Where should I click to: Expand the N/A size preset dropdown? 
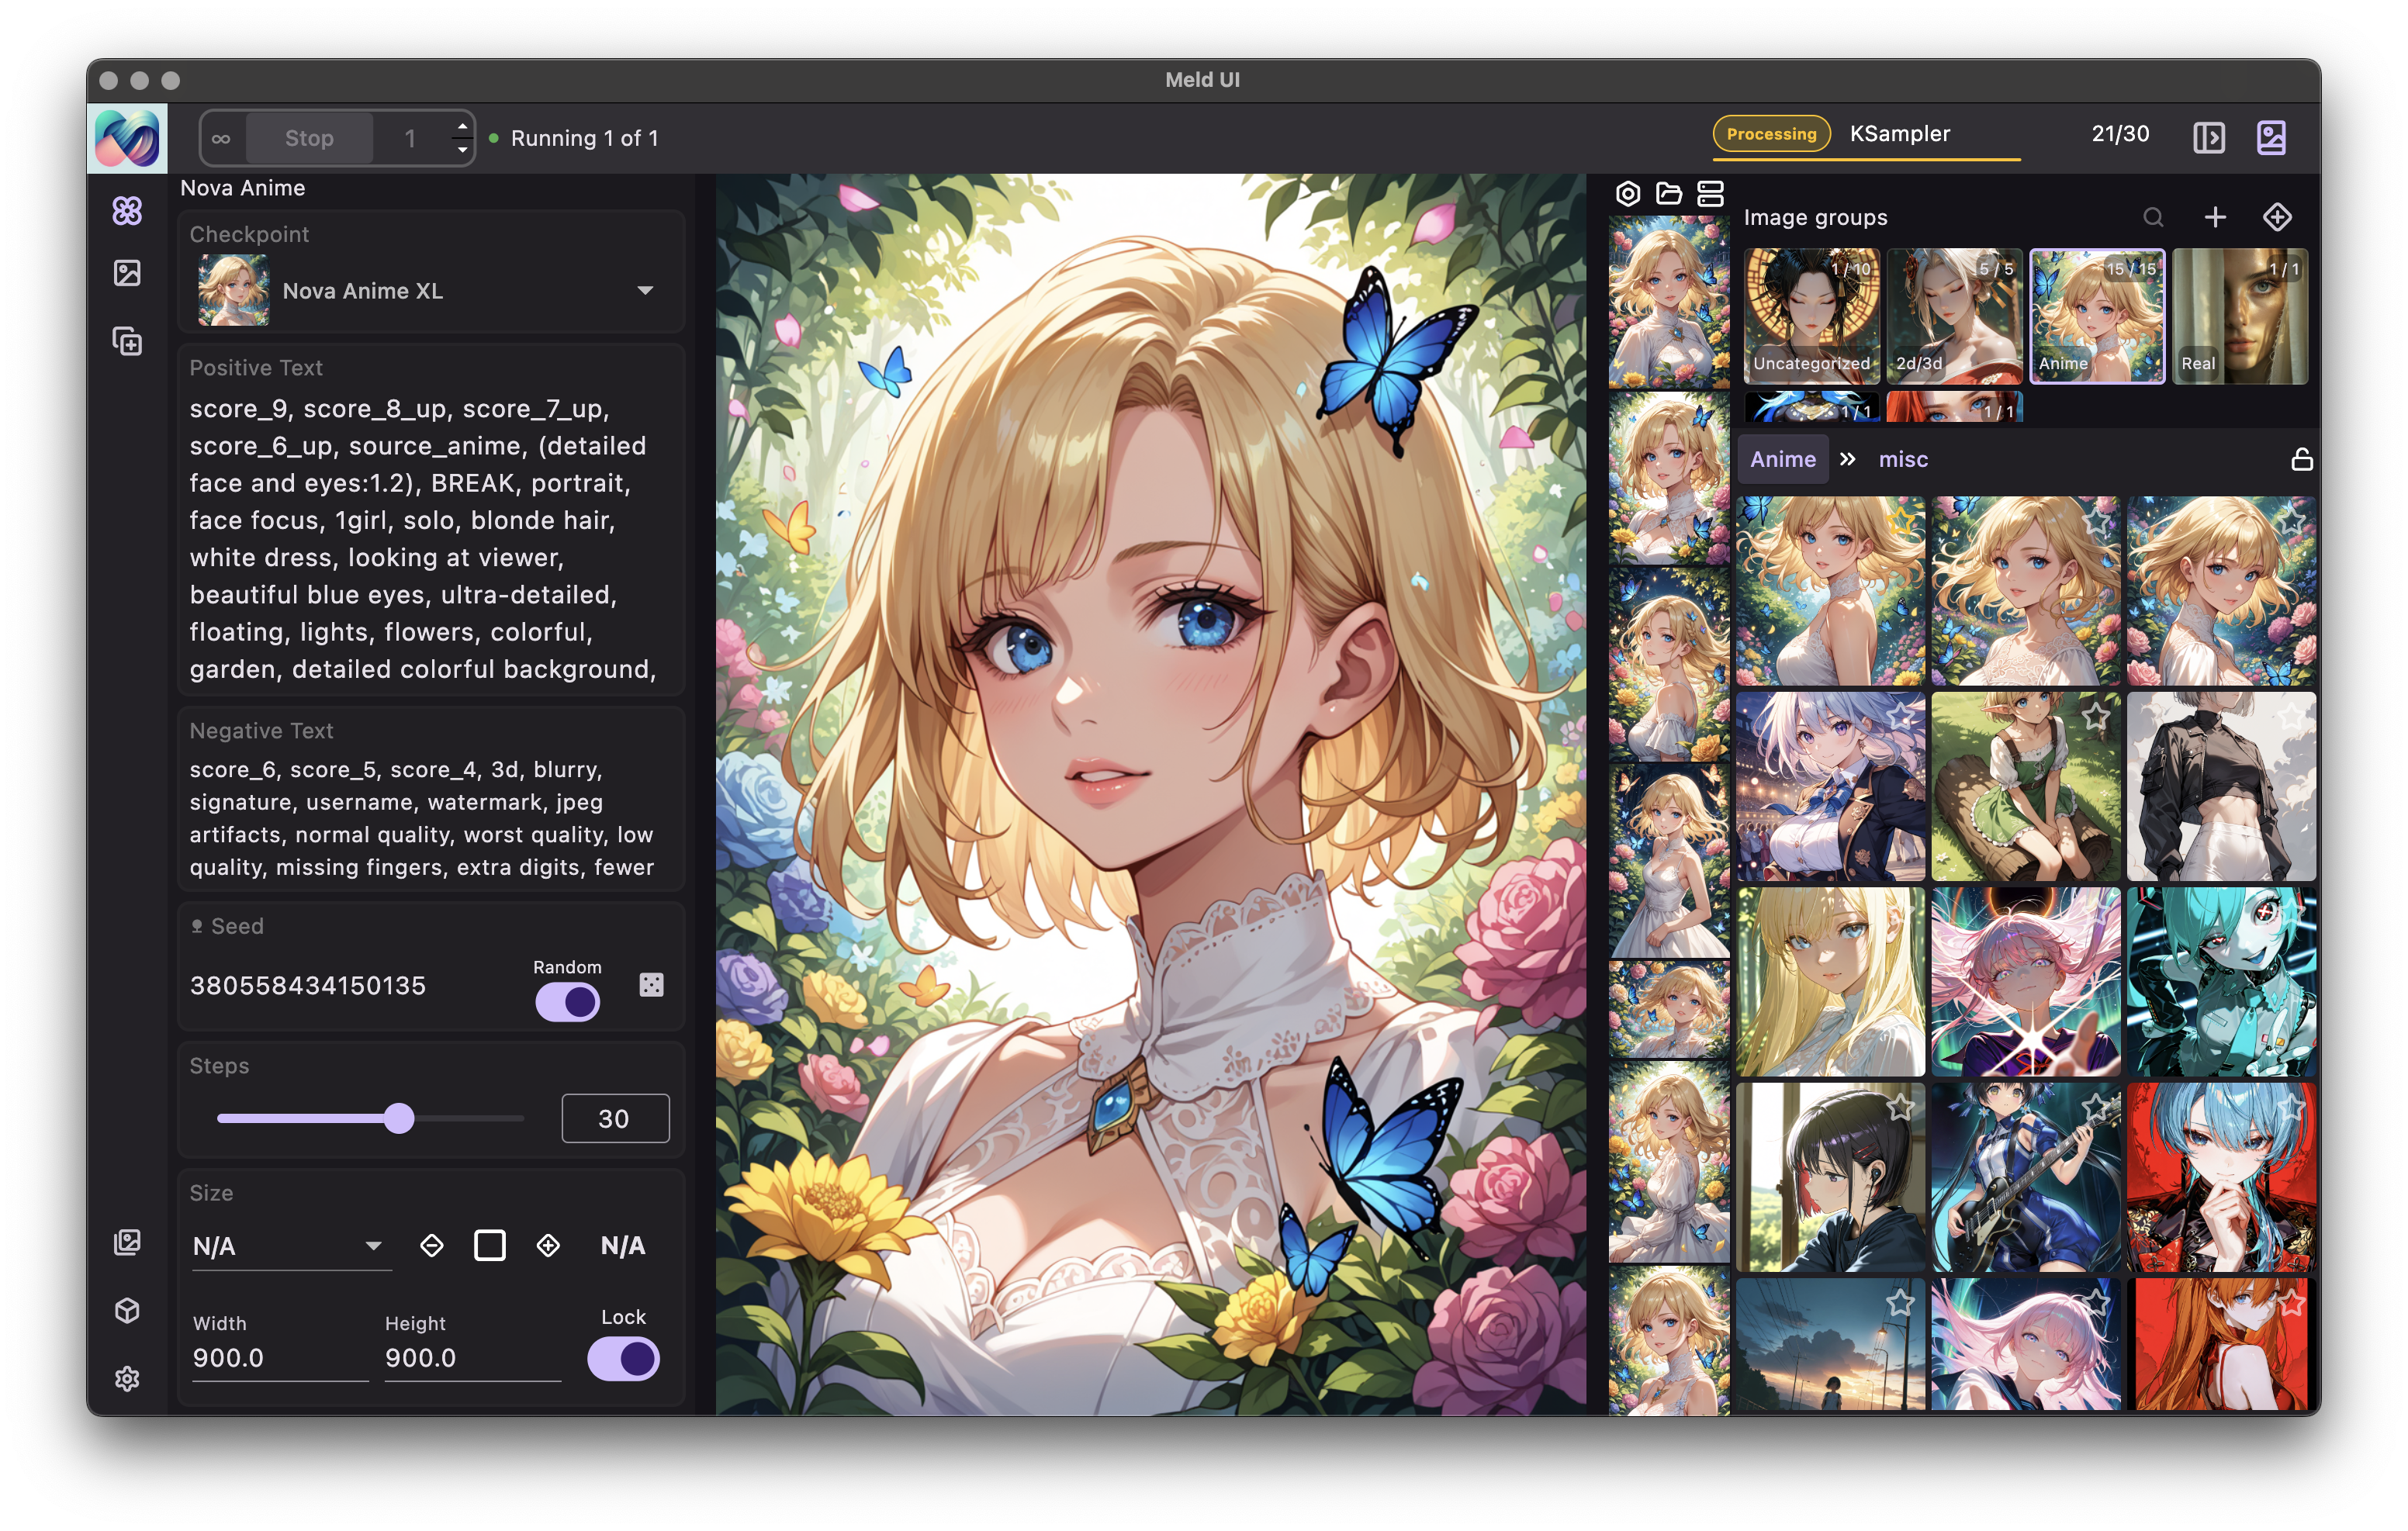pos(372,1246)
